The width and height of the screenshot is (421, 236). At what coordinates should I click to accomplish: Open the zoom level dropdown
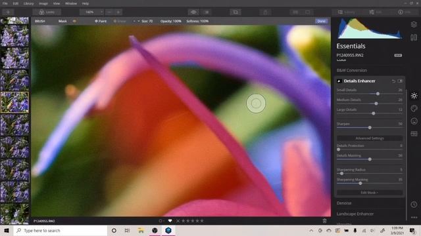click(x=91, y=12)
